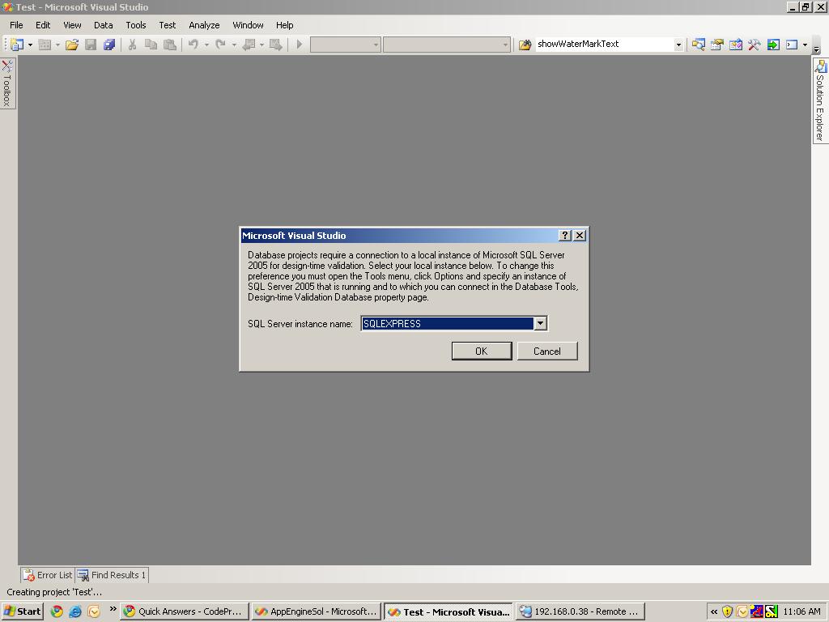
Task: Click the Save All icon
Action: click(109, 45)
